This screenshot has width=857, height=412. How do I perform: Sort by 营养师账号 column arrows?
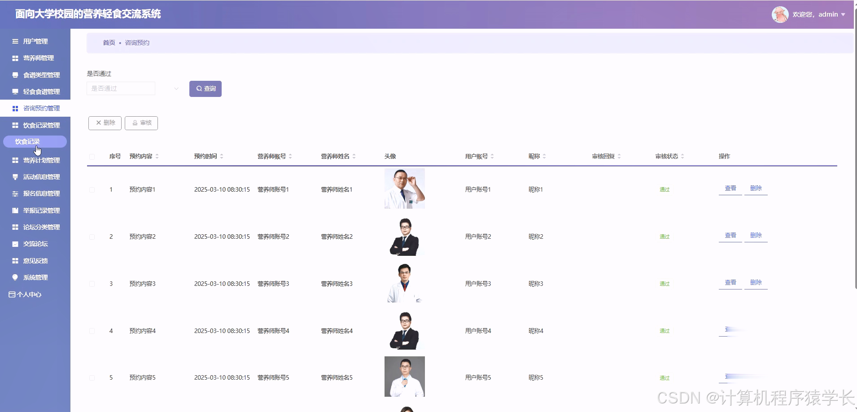[x=290, y=156]
